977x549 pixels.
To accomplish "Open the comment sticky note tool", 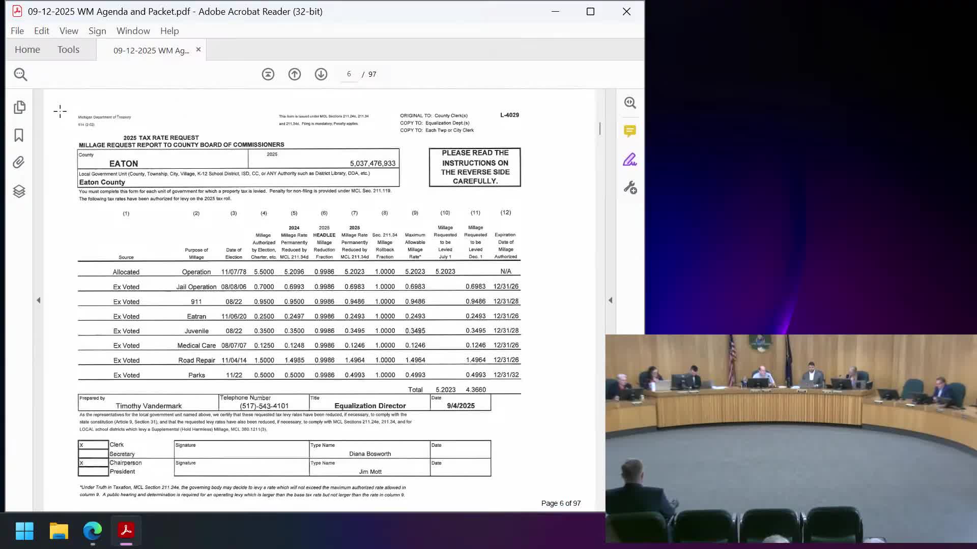I will click(x=630, y=131).
